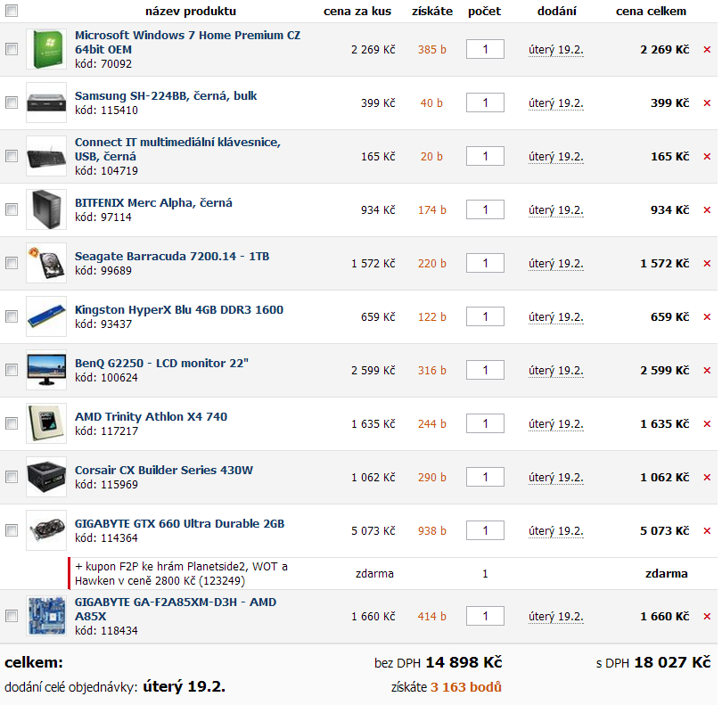The height and width of the screenshot is (705, 722).
Task: Check the BenQ G2250 row checkbox
Action: click(12, 370)
